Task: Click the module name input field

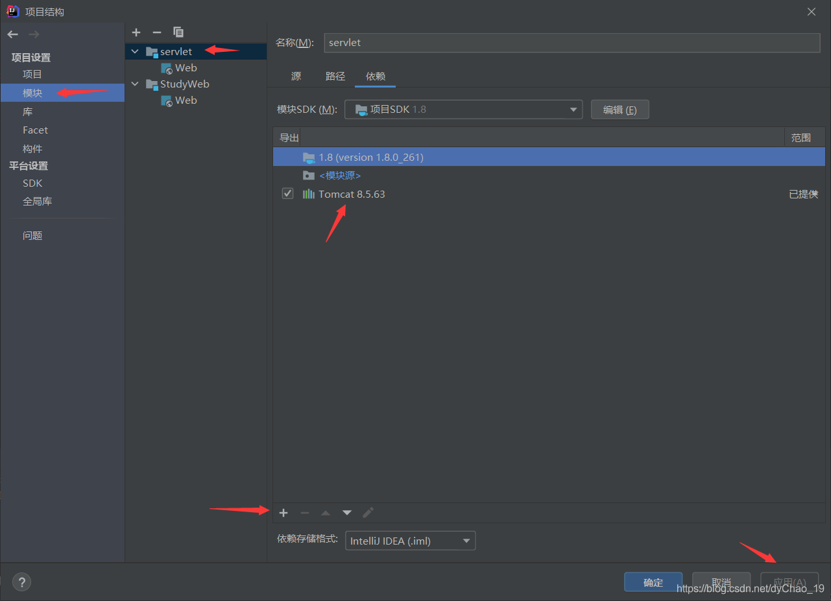Action: pos(572,43)
